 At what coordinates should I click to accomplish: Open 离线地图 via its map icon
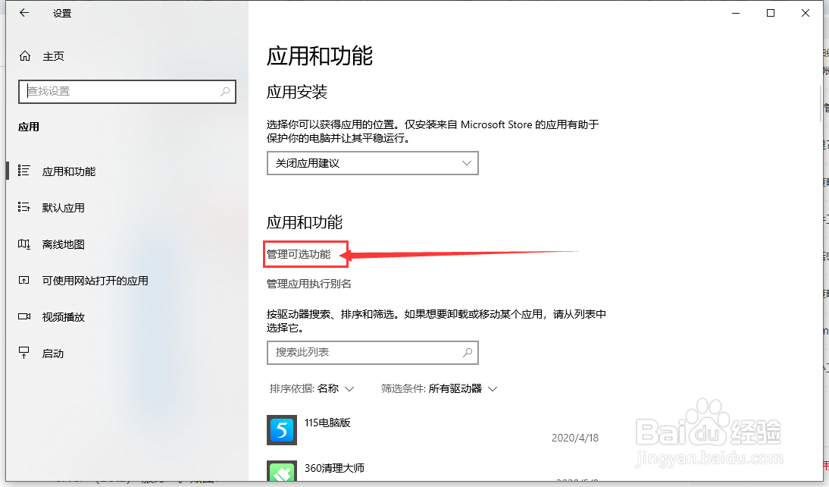coord(25,244)
